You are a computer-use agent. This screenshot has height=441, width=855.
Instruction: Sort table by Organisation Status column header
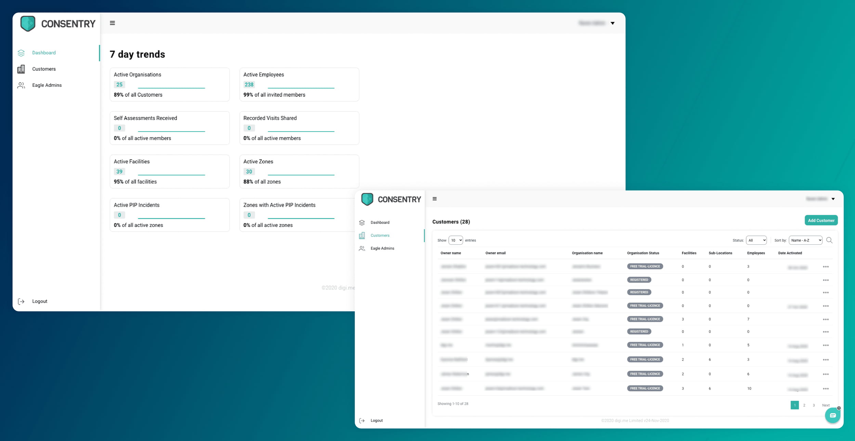coord(643,253)
